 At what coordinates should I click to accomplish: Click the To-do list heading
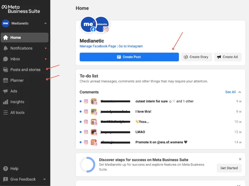point(89,76)
